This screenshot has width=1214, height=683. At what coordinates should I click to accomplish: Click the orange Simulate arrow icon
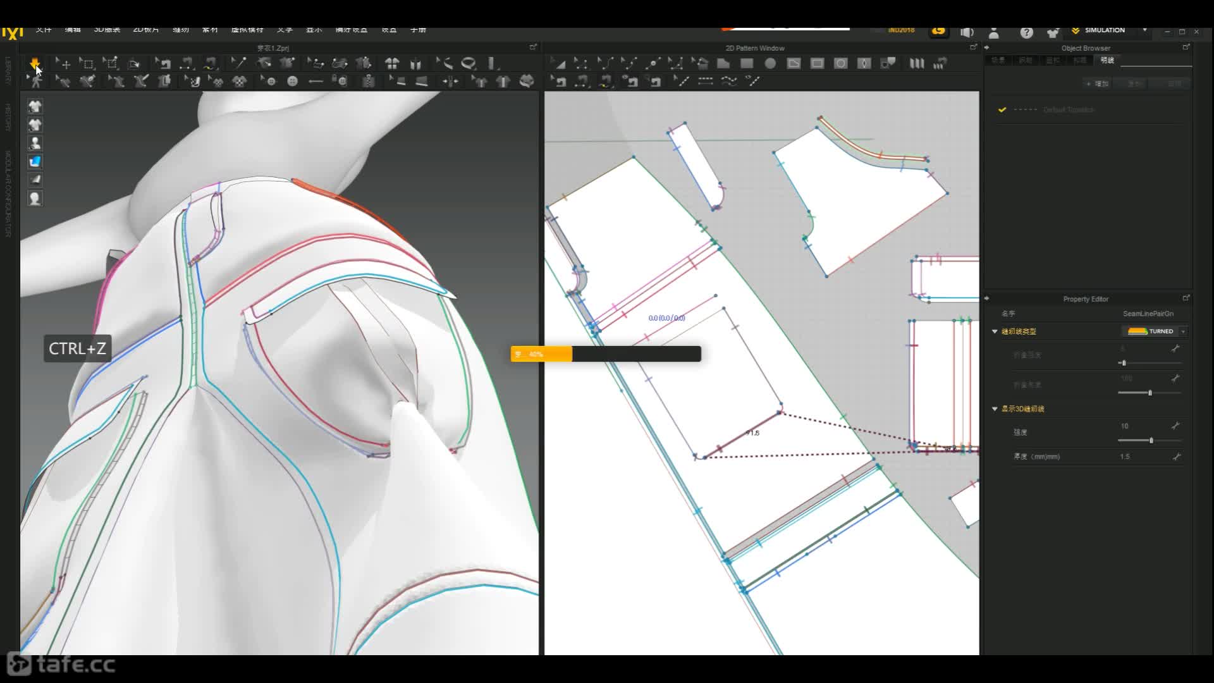click(35, 63)
